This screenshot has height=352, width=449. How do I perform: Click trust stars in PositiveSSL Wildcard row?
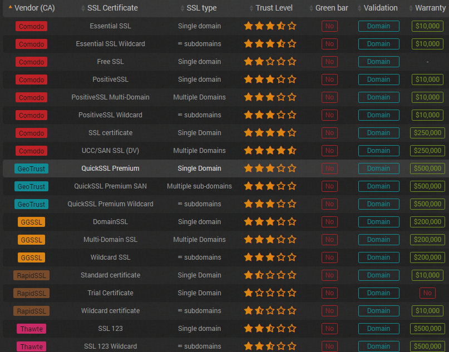click(x=270, y=115)
